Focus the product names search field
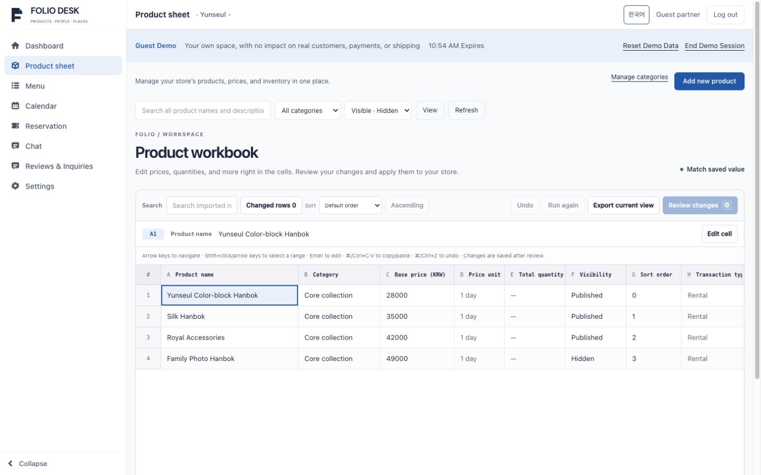The width and height of the screenshot is (761, 475). coord(203,110)
